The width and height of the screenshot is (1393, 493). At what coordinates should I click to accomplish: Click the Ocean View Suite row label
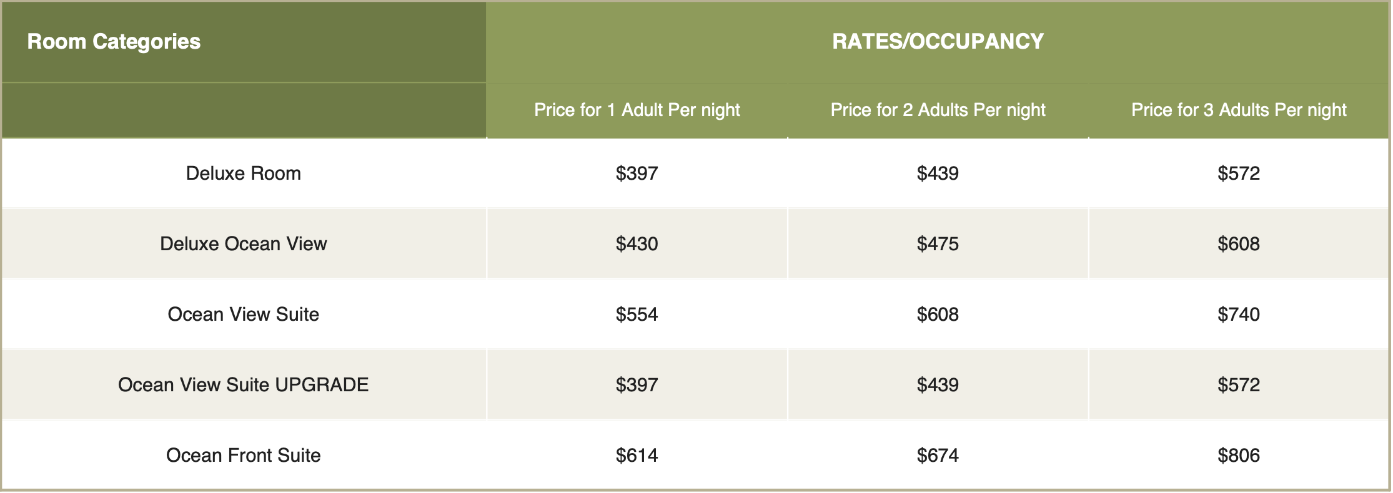(244, 314)
